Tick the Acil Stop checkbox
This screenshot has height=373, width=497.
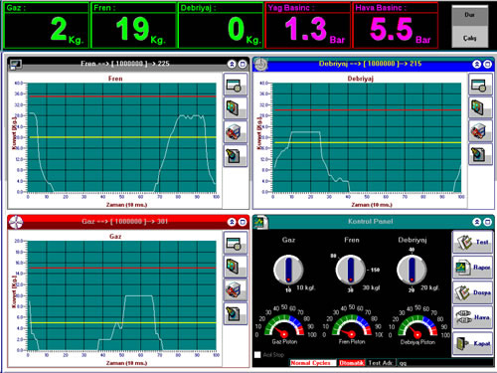[257, 355]
